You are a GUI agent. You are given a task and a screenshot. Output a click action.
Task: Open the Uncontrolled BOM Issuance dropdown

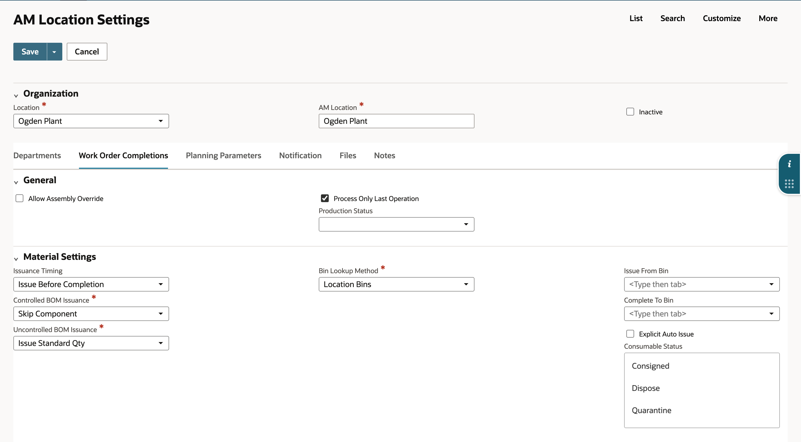(91, 343)
